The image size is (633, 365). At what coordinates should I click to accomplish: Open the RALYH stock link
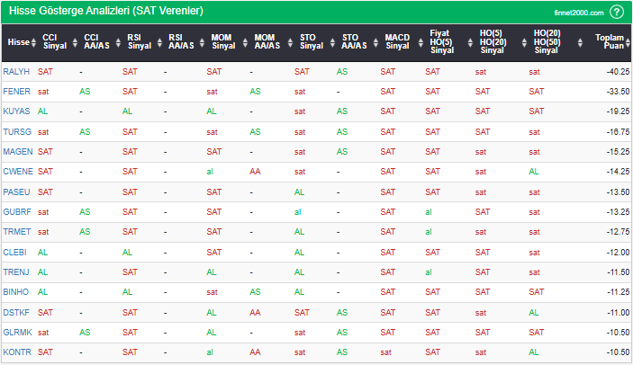[x=16, y=71]
